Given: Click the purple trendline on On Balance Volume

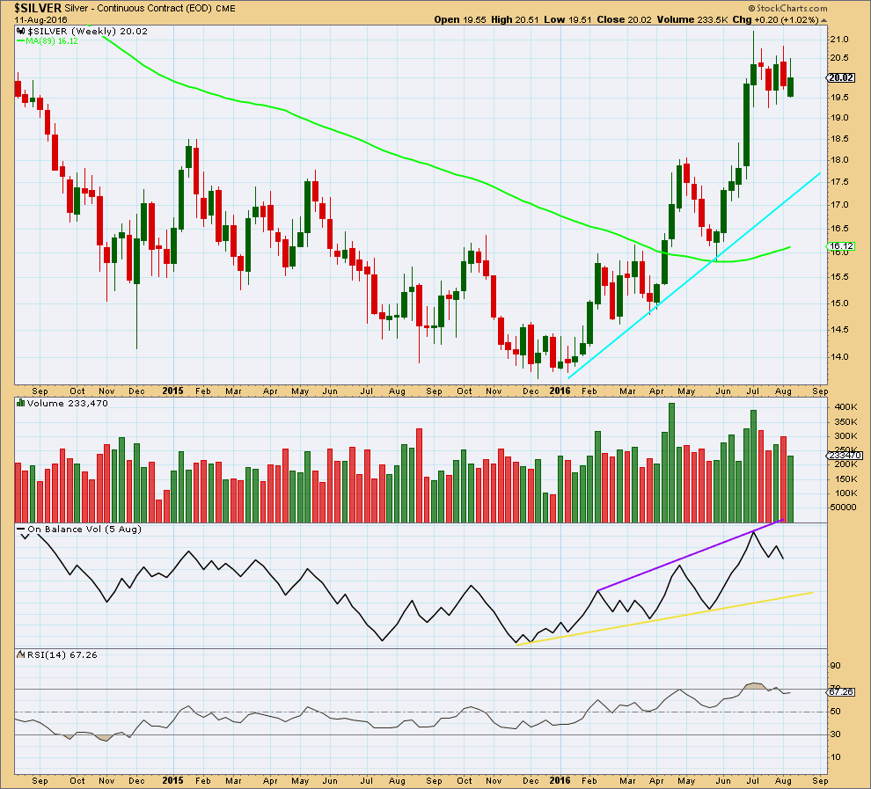Looking at the screenshot, I should pyautogui.click(x=691, y=555).
